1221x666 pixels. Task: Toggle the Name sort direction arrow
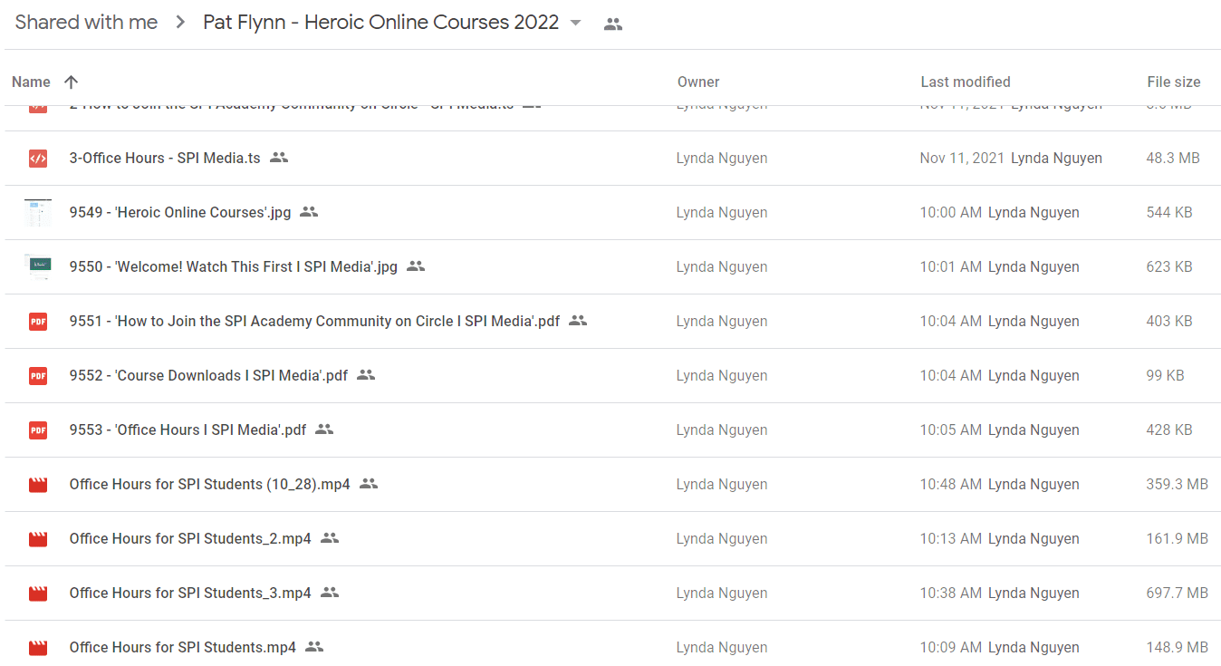point(72,82)
